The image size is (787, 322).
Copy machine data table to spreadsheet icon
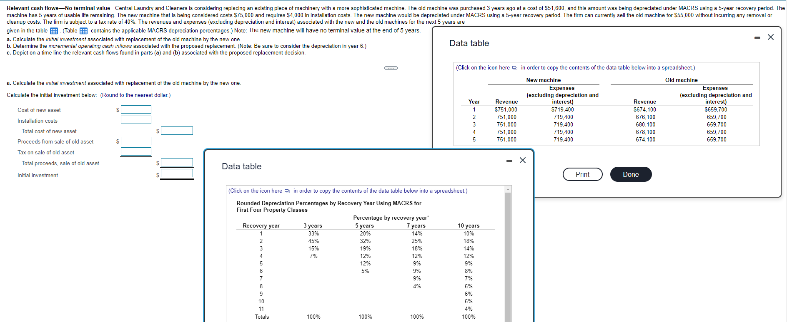tap(515, 68)
